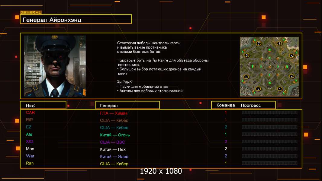The width and height of the screenshot is (322, 181).
Task: Click the '3й Ранг:' heading text
Action: tap(124, 82)
